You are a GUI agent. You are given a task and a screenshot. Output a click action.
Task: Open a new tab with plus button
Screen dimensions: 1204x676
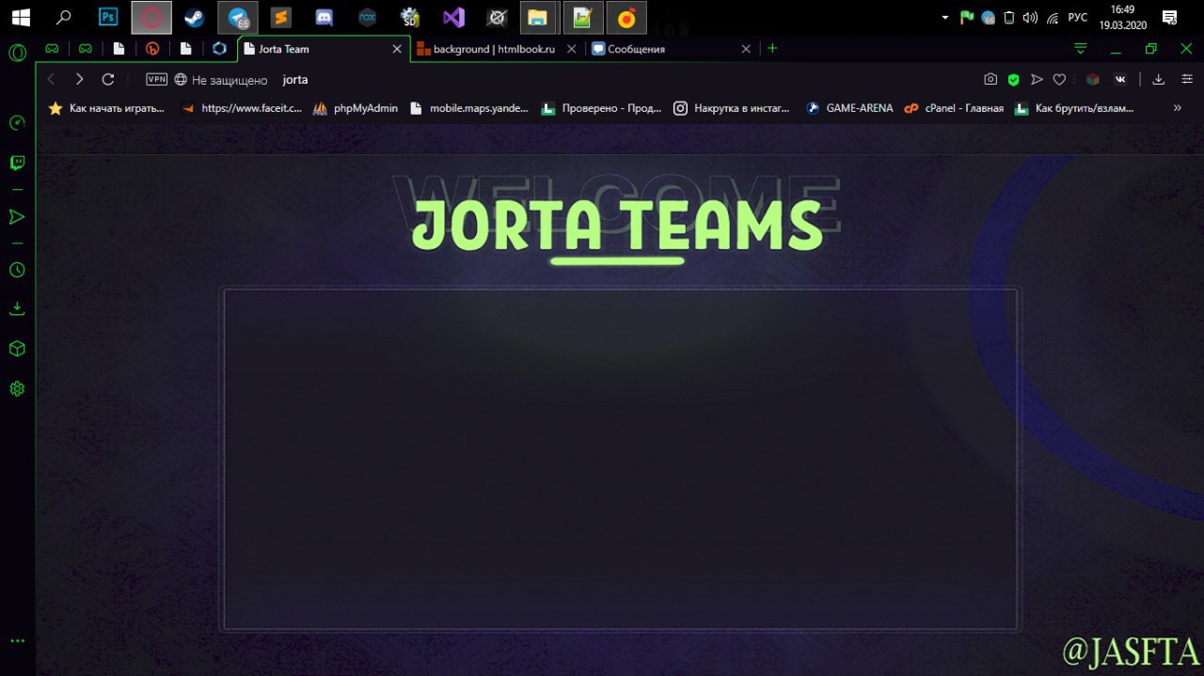772,48
